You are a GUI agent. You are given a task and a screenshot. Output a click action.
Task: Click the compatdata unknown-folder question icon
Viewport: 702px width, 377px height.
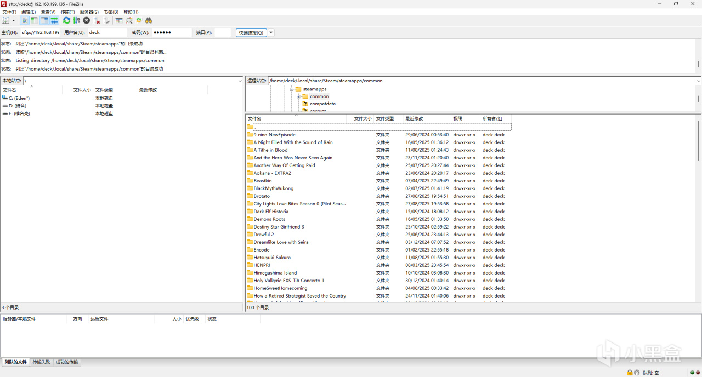[305, 104]
